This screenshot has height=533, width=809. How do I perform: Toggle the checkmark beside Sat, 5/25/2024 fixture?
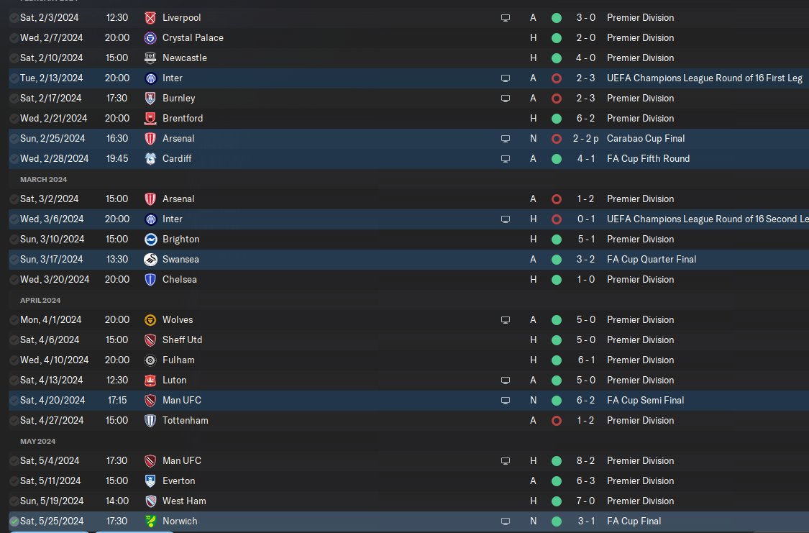(x=14, y=521)
